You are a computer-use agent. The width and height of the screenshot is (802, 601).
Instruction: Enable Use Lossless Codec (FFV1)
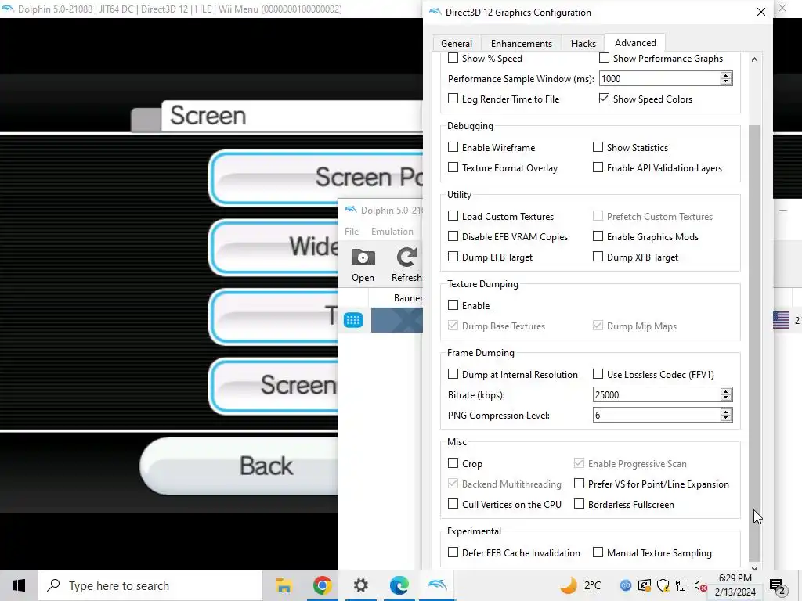tap(598, 375)
